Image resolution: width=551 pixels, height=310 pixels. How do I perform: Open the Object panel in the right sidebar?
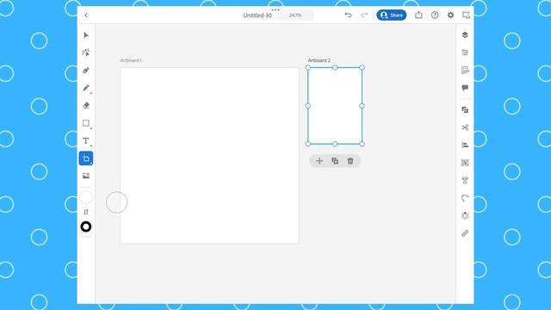(x=465, y=163)
